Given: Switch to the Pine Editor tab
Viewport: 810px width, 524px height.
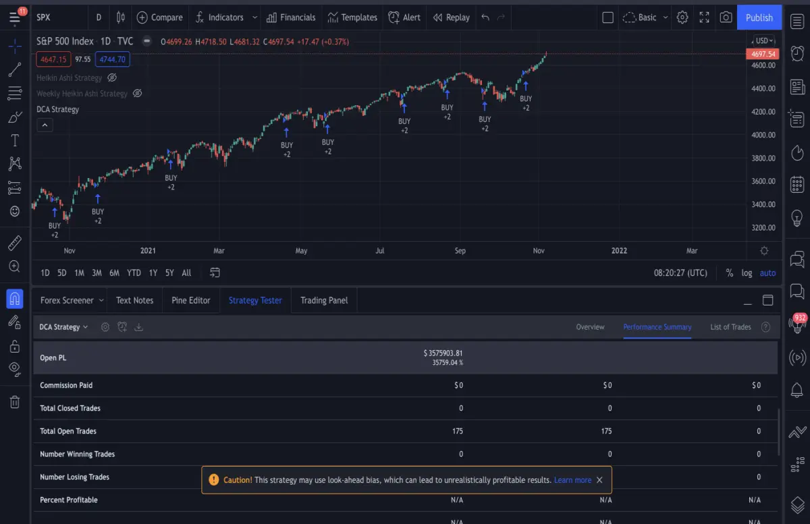Looking at the screenshot, I should pyautogui.click(x=191, y=300).
